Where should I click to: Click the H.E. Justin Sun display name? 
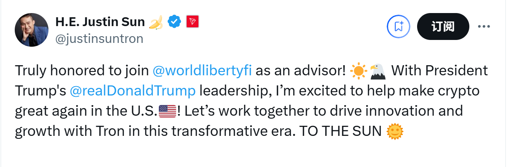pos(100,21)
